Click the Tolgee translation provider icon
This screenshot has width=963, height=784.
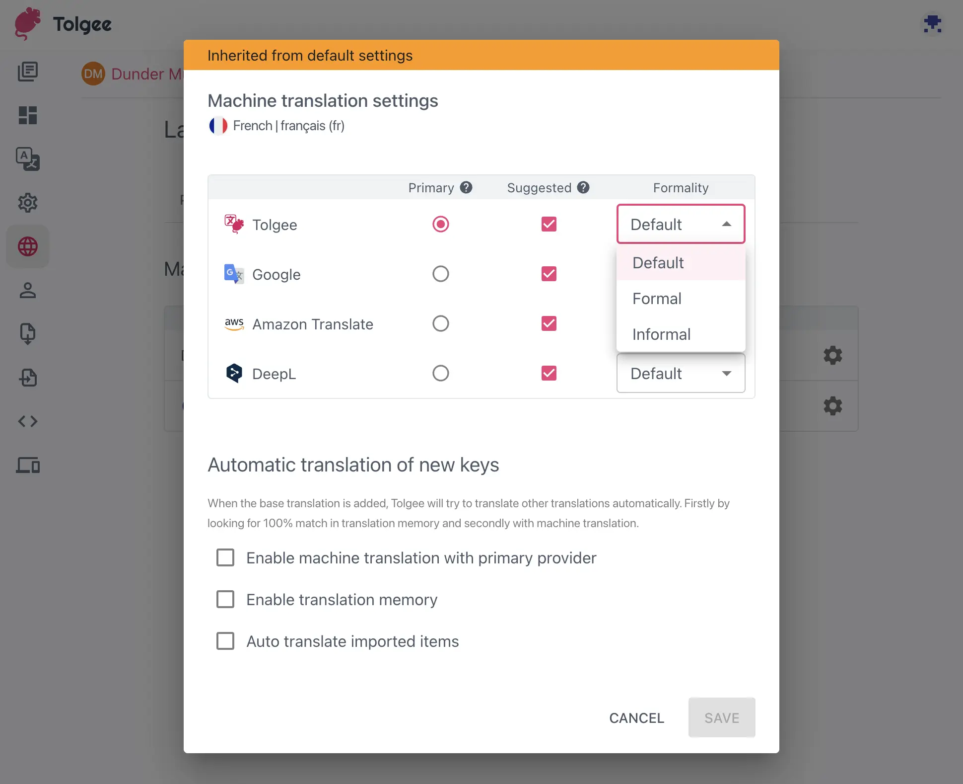(235, 225)
